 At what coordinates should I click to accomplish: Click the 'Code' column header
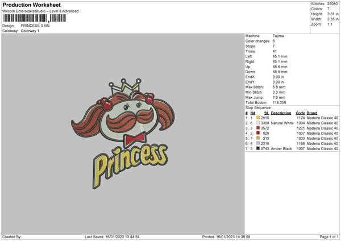point(300,113)
